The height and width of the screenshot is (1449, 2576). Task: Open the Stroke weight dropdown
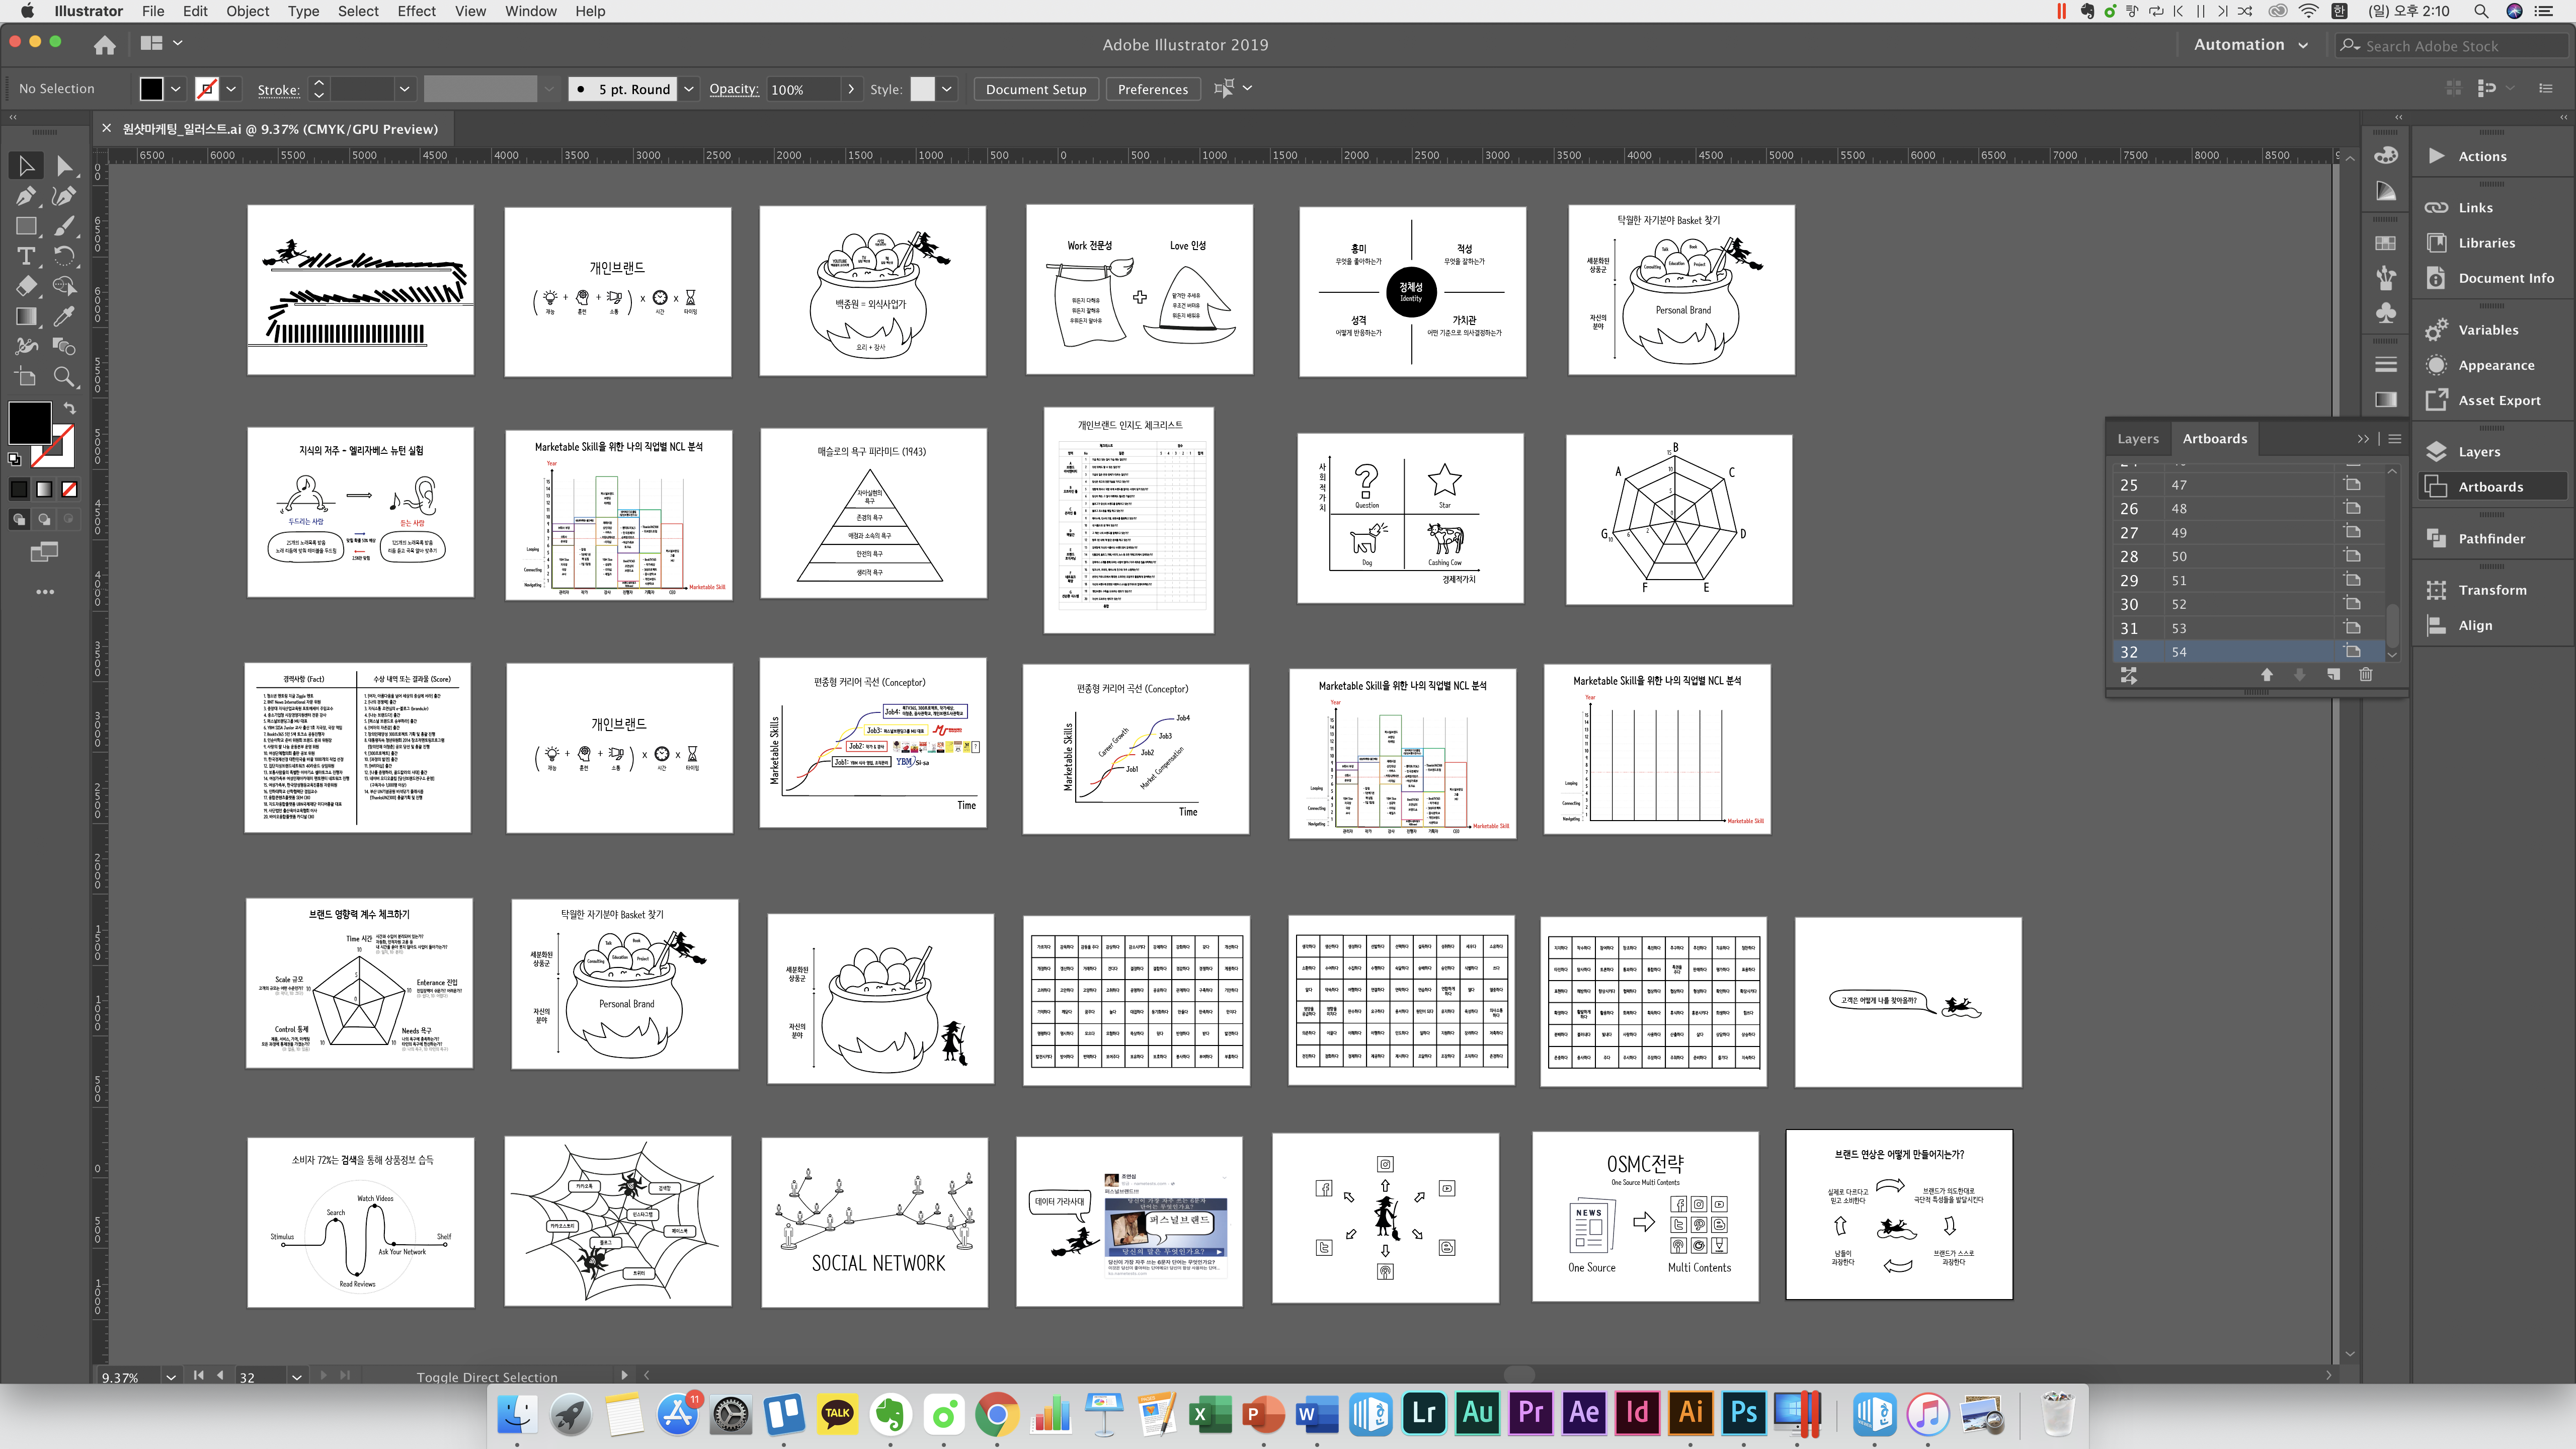click(404, 89)
